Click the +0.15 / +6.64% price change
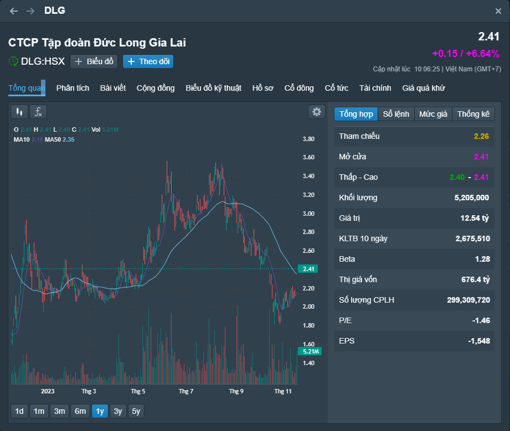This screenshot has width=510, height=431. click(x=466, y=54)
